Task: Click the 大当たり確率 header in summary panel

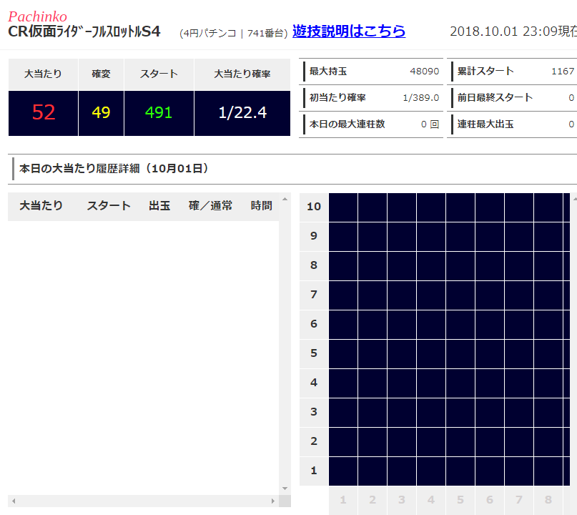Action: pyautogui.click(x=242, y=74)
